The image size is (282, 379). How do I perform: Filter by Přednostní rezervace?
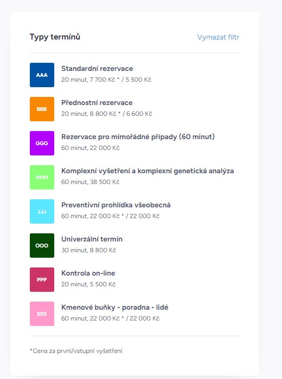[97, 103]
